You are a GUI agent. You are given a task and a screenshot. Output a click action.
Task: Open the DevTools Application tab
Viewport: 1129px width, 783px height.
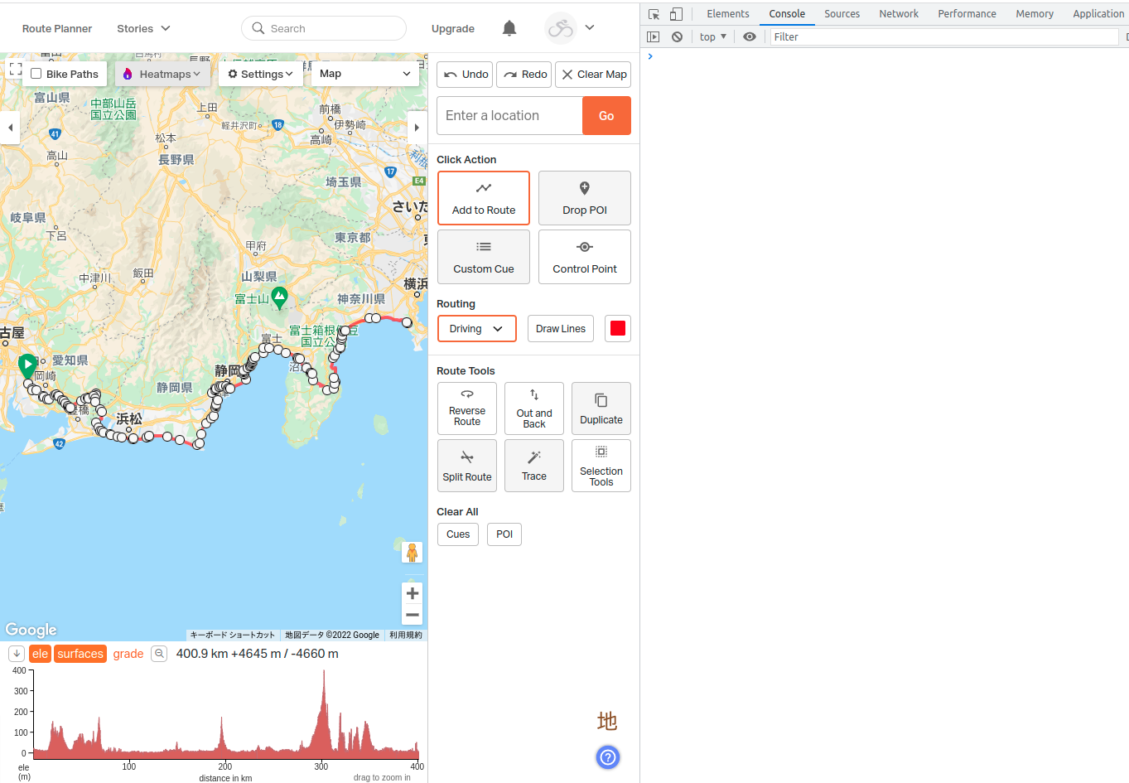1098,14
